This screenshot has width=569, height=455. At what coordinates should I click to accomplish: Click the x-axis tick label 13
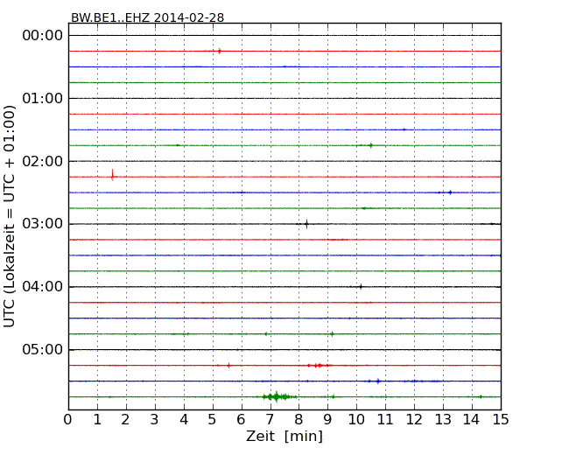click(x=443, y=420)
